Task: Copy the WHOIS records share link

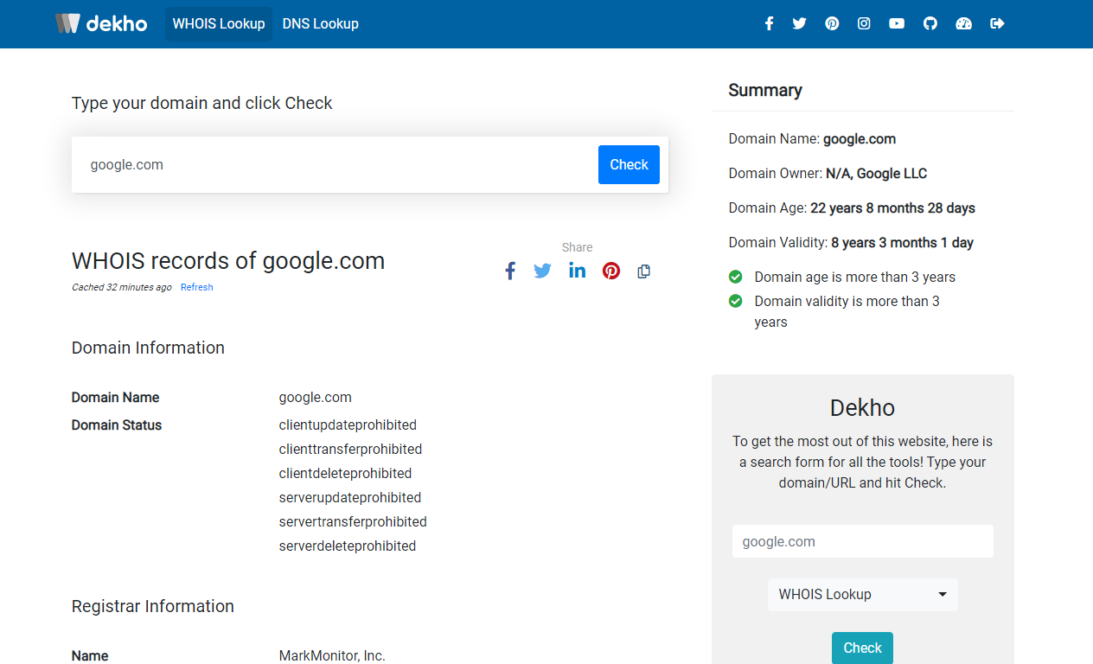Action: coord(643,271)
